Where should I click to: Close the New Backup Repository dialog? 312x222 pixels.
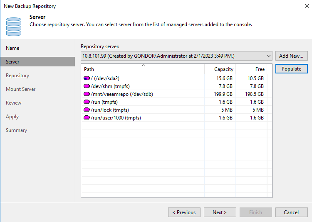pyautogui.click(x=307, y=6)
